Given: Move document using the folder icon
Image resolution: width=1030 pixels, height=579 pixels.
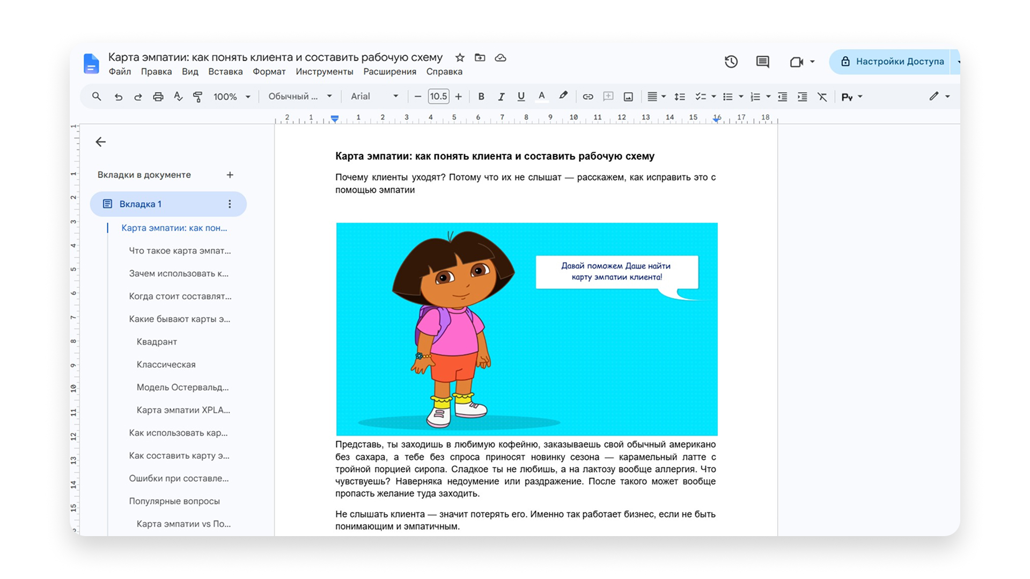Looking at the screenshot, I should pos(480,57).
